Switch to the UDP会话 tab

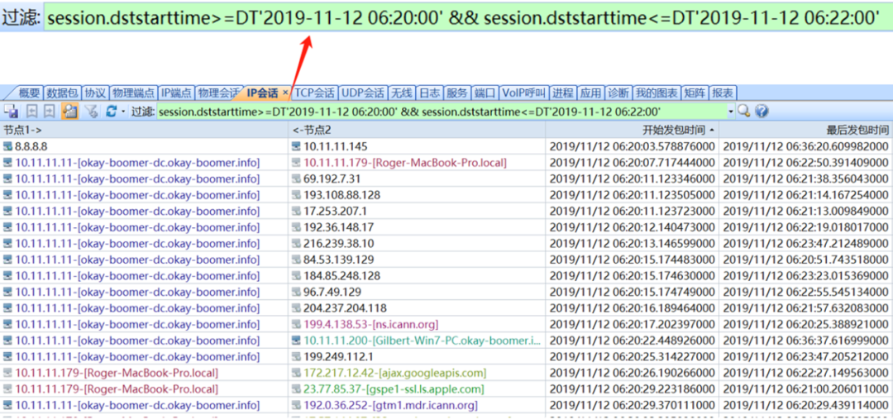[363, 93]
